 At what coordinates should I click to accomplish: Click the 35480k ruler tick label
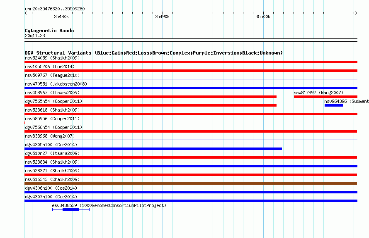coord(61,17)
